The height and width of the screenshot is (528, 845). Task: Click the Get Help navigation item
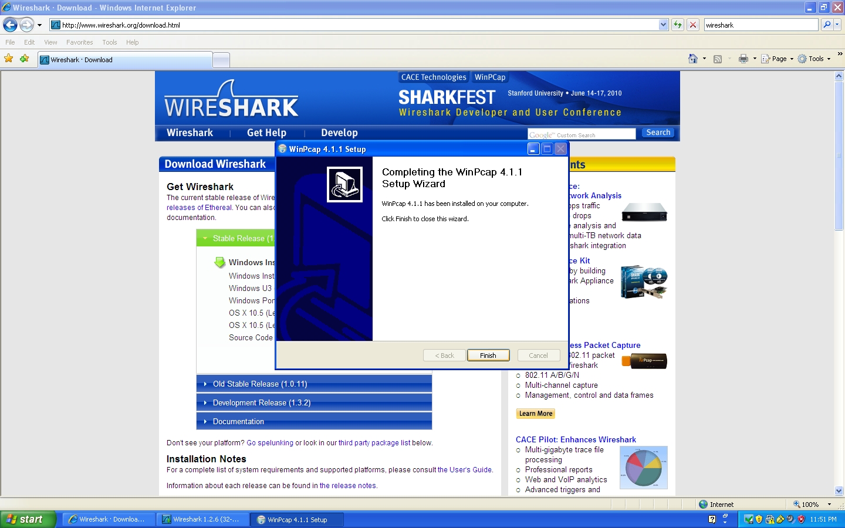(266, 133)
